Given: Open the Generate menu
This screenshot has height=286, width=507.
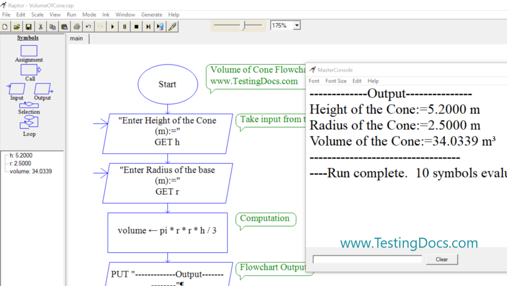Looking at the screenshot, I should [x=152, y=14].
